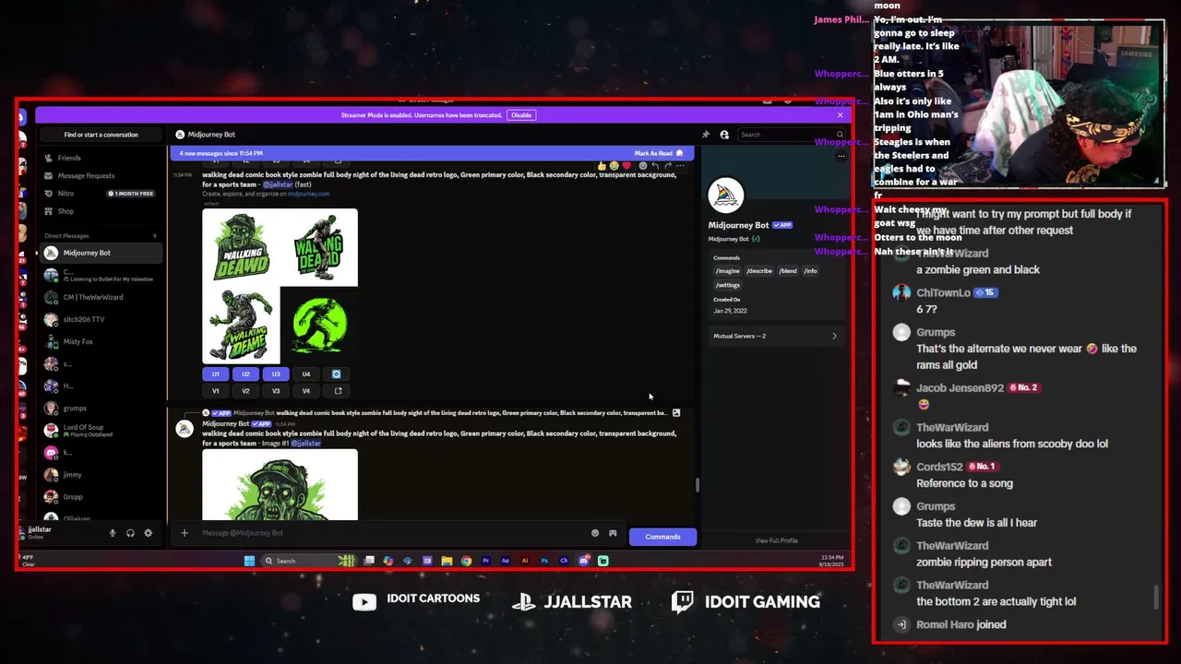Add laughing emoji reaction to the message
Image resolution: width=1181 pixels, height=664 pixels.
pos(614,166)
